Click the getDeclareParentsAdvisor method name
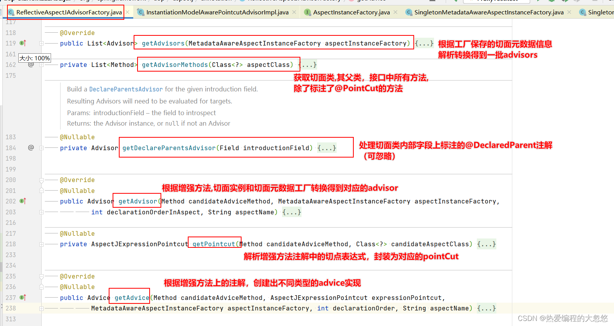This screenshot has width=614, height=326. pos(169,148)
